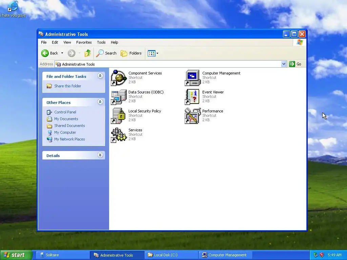This screenshot has width=347, height=260.
Task: Switch to Solitaire in the taskbar
Action: [x=62, y=255]
